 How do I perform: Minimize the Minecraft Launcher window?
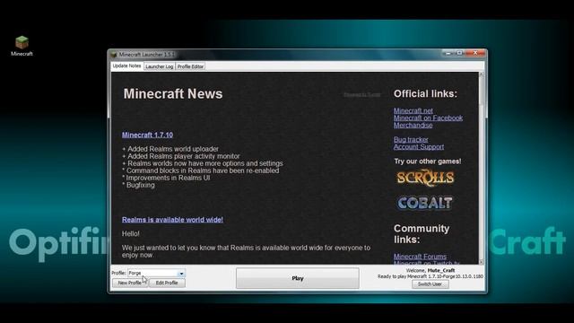tap(448, 53)
